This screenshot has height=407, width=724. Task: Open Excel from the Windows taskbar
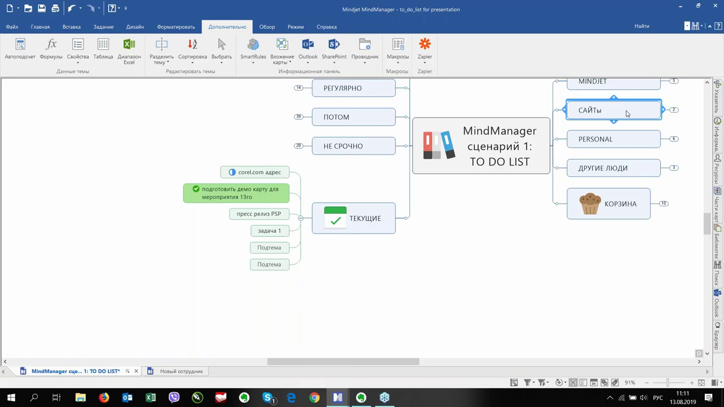coord(150,397)
